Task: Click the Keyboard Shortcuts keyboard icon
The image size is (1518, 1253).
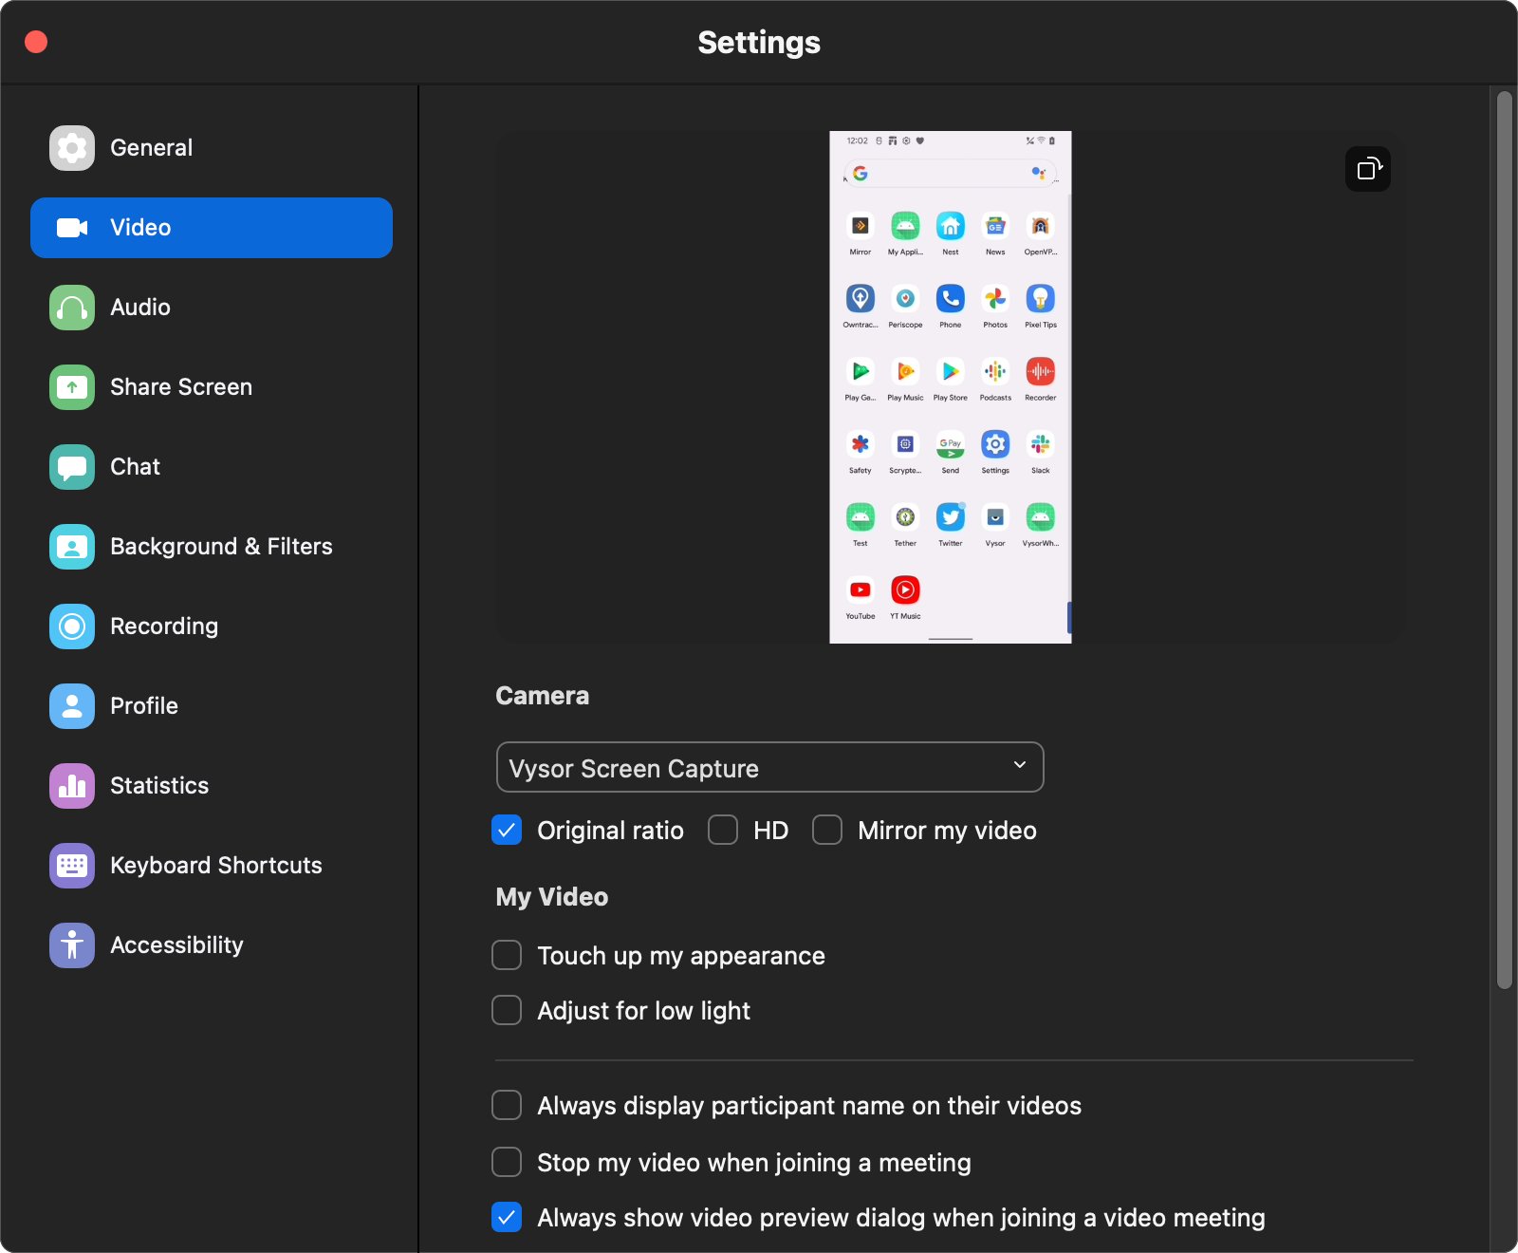Action: (72, 866)
